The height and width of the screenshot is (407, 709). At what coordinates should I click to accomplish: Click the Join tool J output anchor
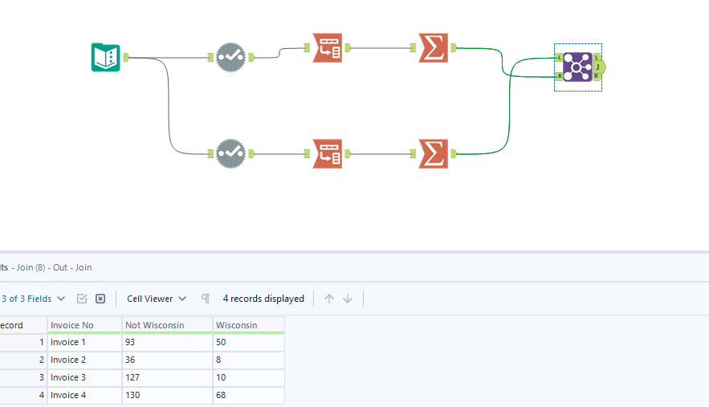coord(599,67)
